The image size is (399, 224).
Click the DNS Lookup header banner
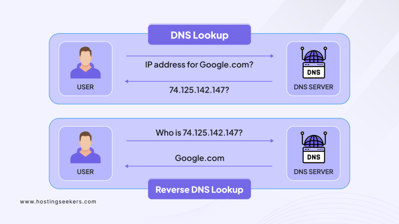click(x=199, y=35)
